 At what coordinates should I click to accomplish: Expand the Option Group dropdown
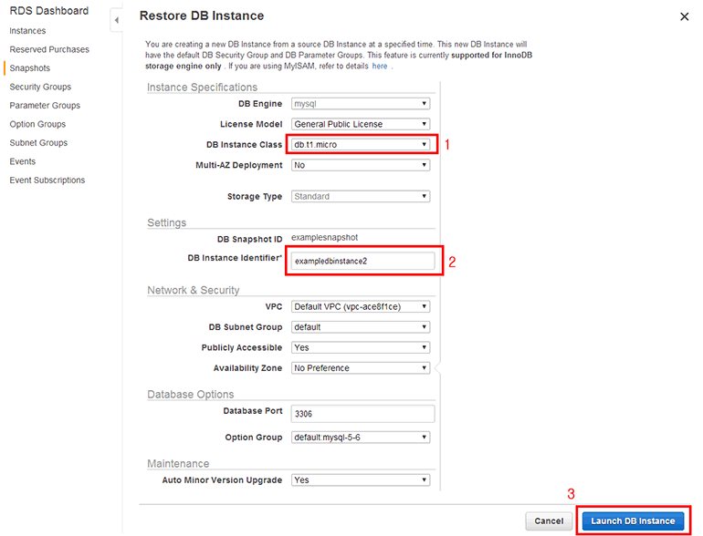[360, 438]
